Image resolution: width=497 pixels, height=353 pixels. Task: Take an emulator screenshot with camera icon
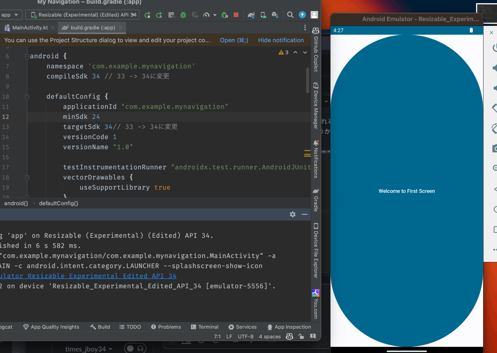pyautogui.click(x=495, y=149)
